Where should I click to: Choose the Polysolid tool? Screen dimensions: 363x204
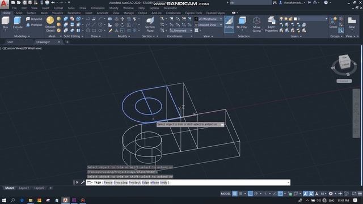coord(34,19)
